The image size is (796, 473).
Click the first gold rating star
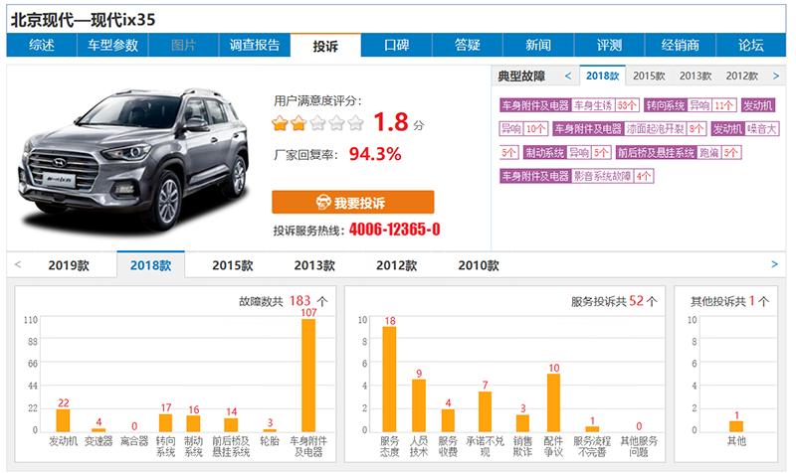[x=280, y=122]
